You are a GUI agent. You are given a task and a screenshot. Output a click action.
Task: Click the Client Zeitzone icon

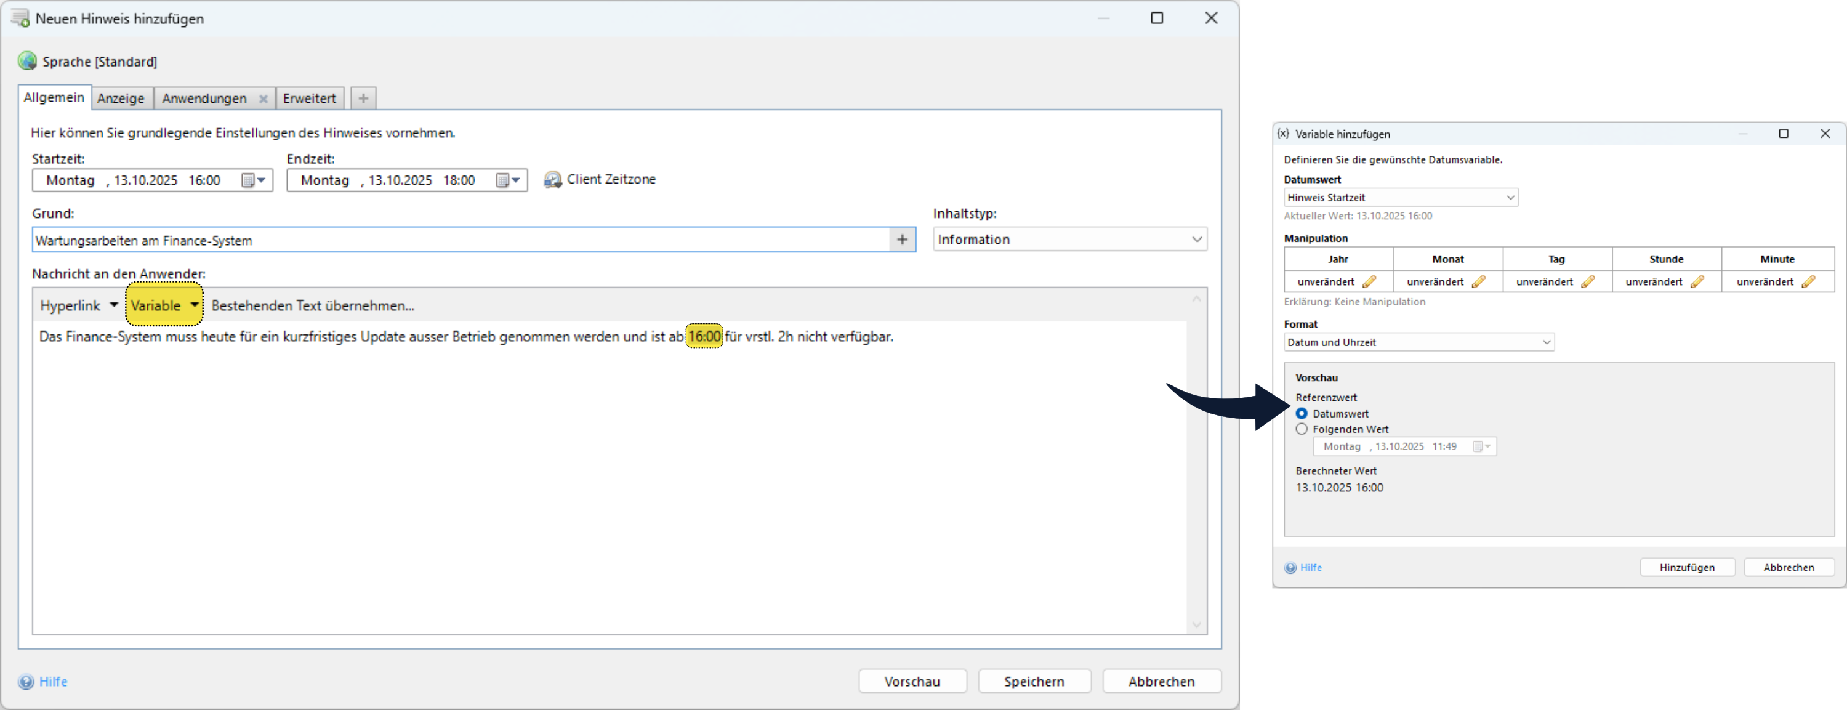(x=553, y=179)
